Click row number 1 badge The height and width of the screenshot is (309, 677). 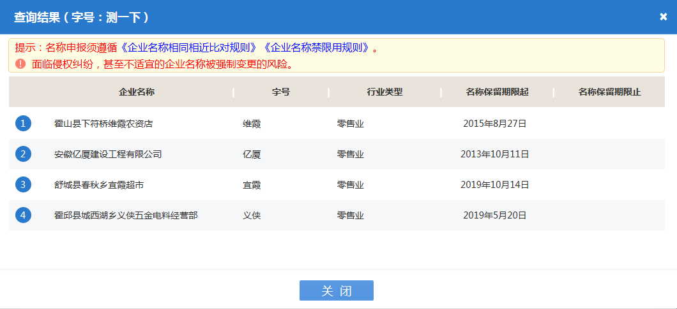pyautogui.click(x=23, y=124)
